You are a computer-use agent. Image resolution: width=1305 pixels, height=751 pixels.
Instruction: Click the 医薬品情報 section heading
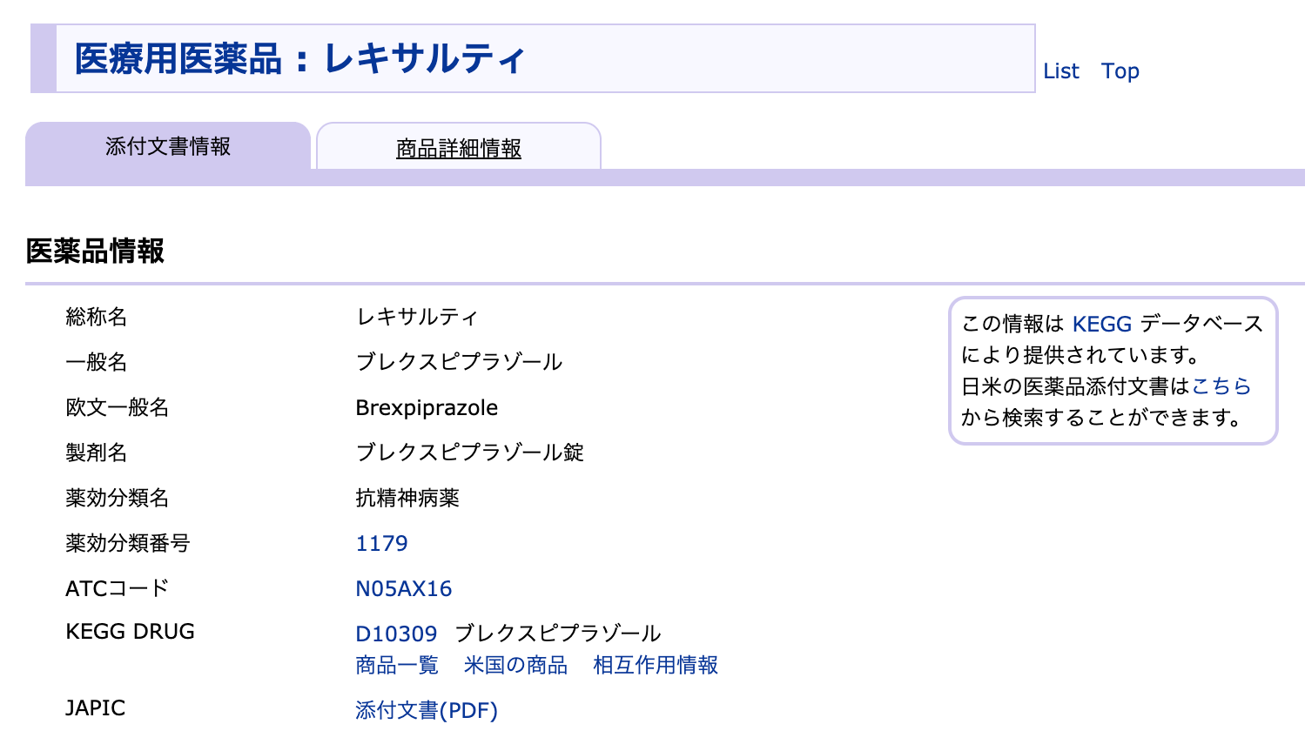[95, 251]
